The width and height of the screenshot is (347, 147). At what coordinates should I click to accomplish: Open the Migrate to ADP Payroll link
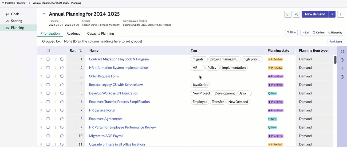coord(106,136)
